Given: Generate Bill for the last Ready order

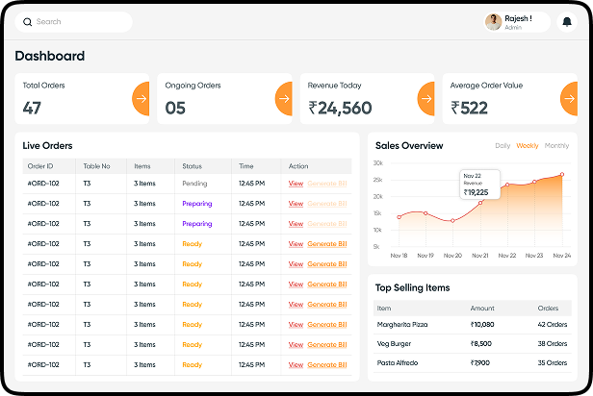Looking at the screenshot, I should (x=326, y=365).
